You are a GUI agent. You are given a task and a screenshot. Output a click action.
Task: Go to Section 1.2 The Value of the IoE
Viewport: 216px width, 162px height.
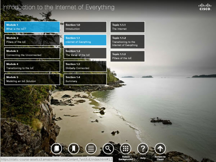tap(85, 53)
